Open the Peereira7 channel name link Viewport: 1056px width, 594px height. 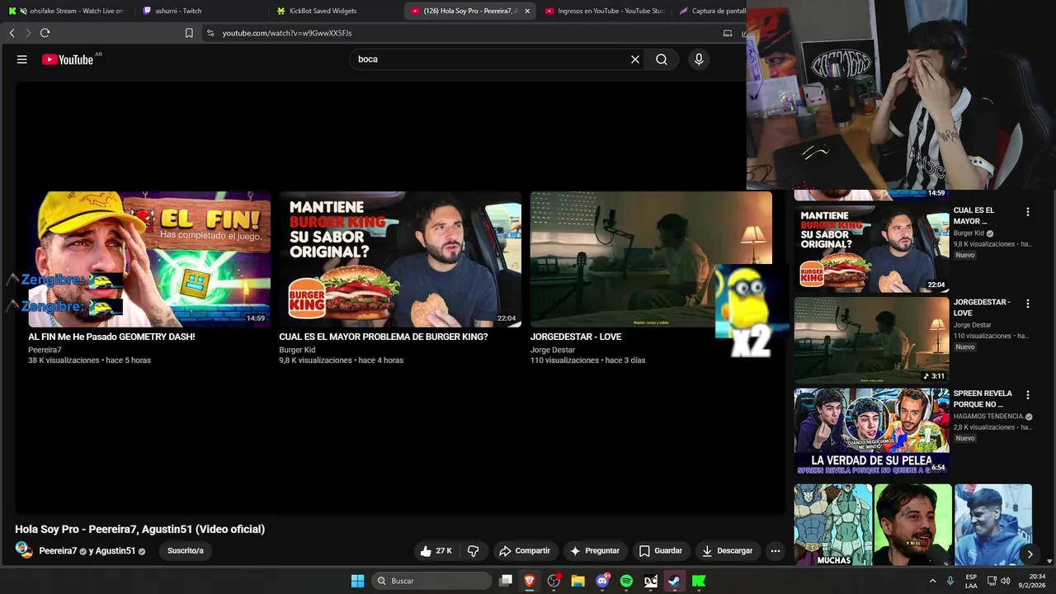tap(58, 551)
